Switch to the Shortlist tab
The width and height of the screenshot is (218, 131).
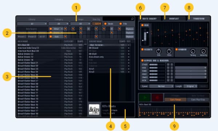tap(174, 19)
